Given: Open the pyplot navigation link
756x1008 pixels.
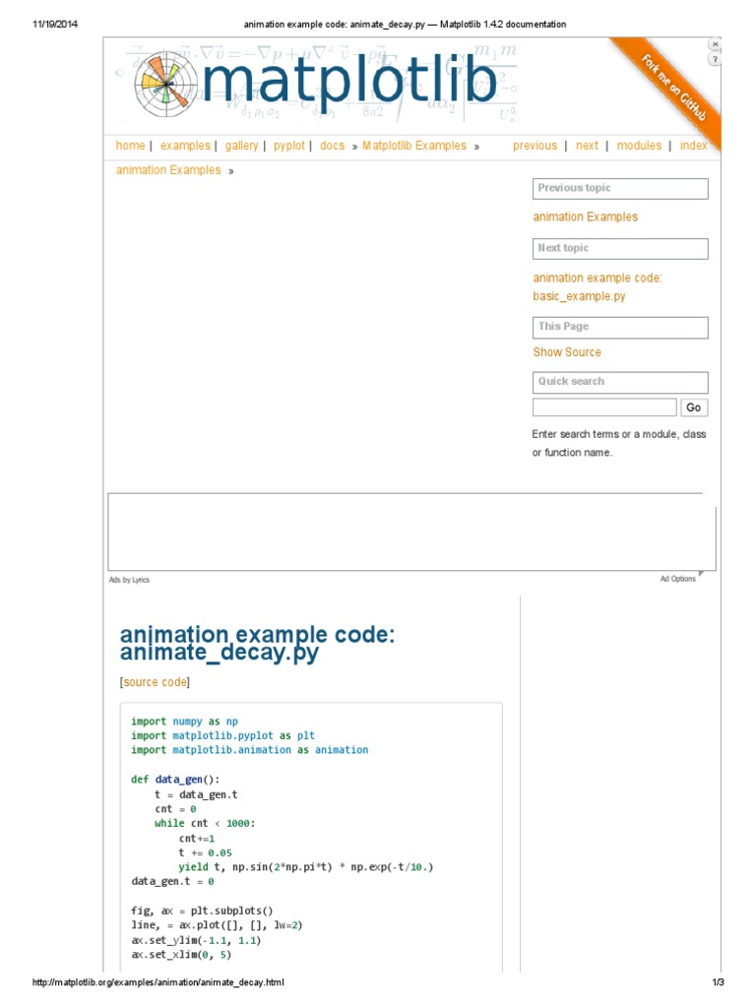Looking at the screenshot, I should 289,146.
